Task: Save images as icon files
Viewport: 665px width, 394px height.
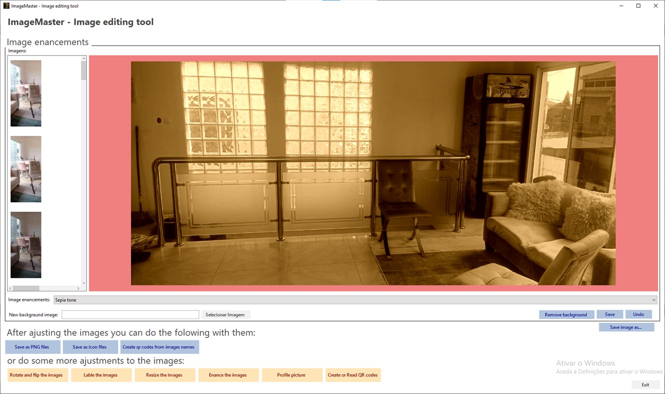Action: pos(90,346)
